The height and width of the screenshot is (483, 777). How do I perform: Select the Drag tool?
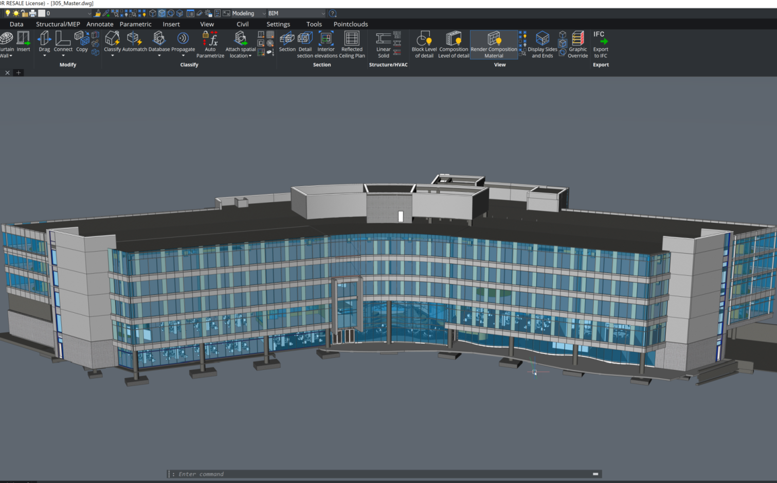click(44, 41)
